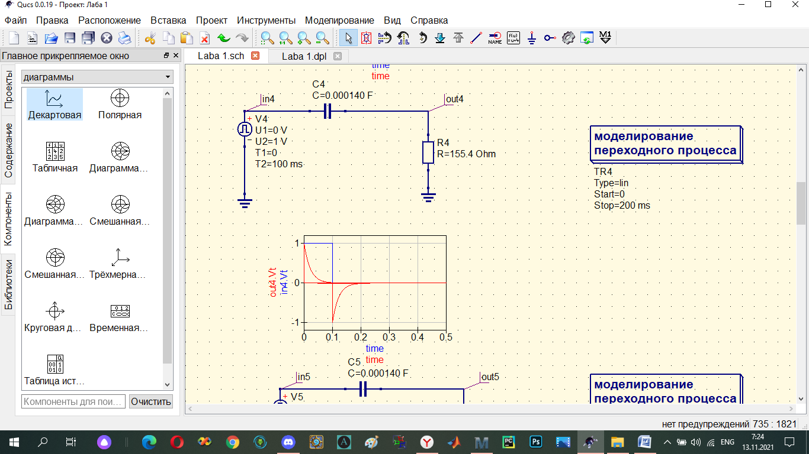Insert a wire label with NAME tool

pyautogui.click(x=495, y=38)
